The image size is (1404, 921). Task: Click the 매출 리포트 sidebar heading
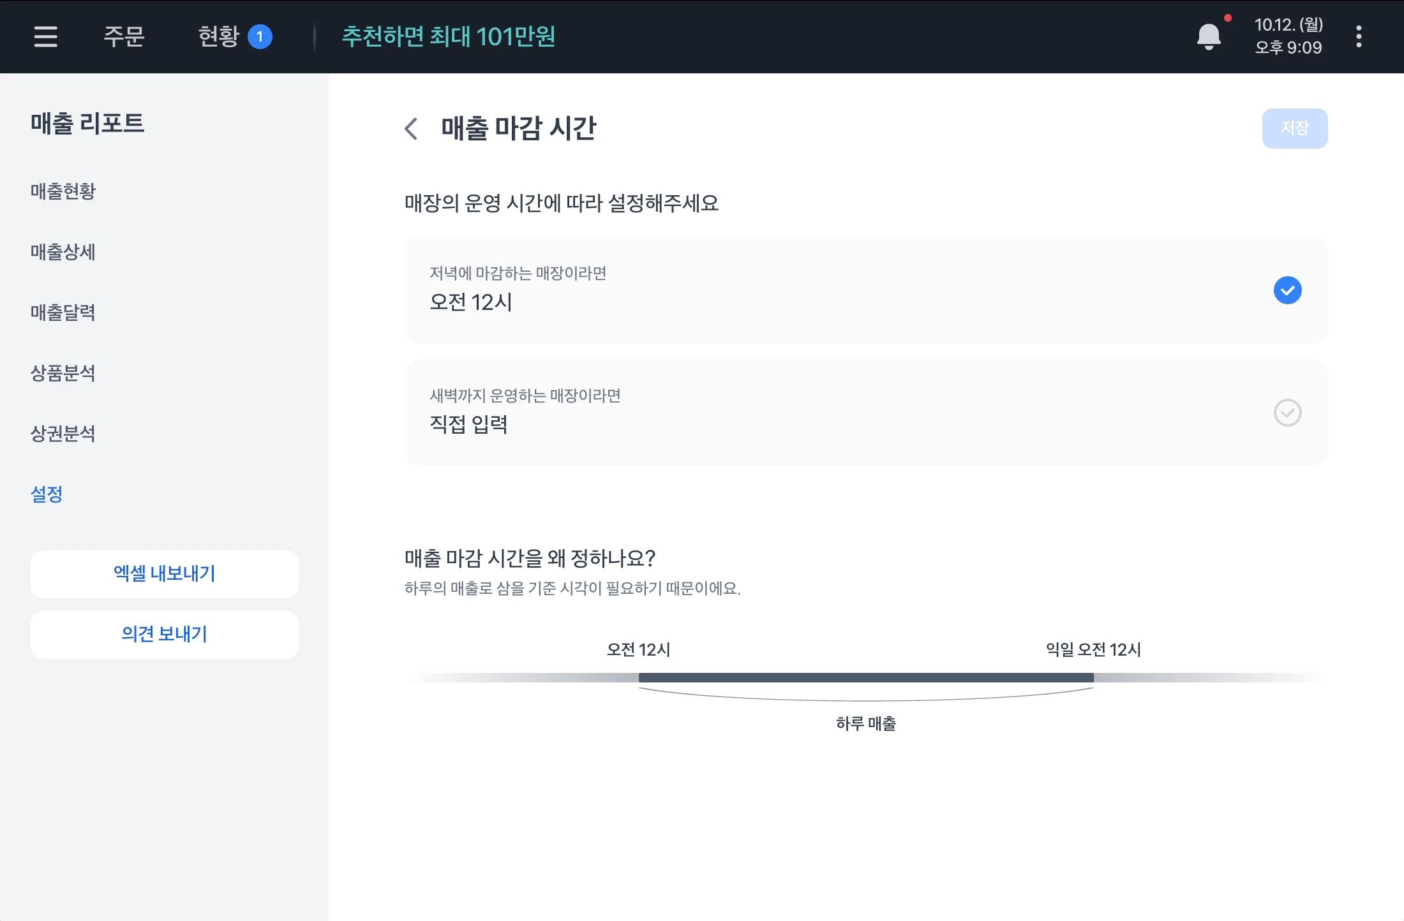(x=87, y=123)
